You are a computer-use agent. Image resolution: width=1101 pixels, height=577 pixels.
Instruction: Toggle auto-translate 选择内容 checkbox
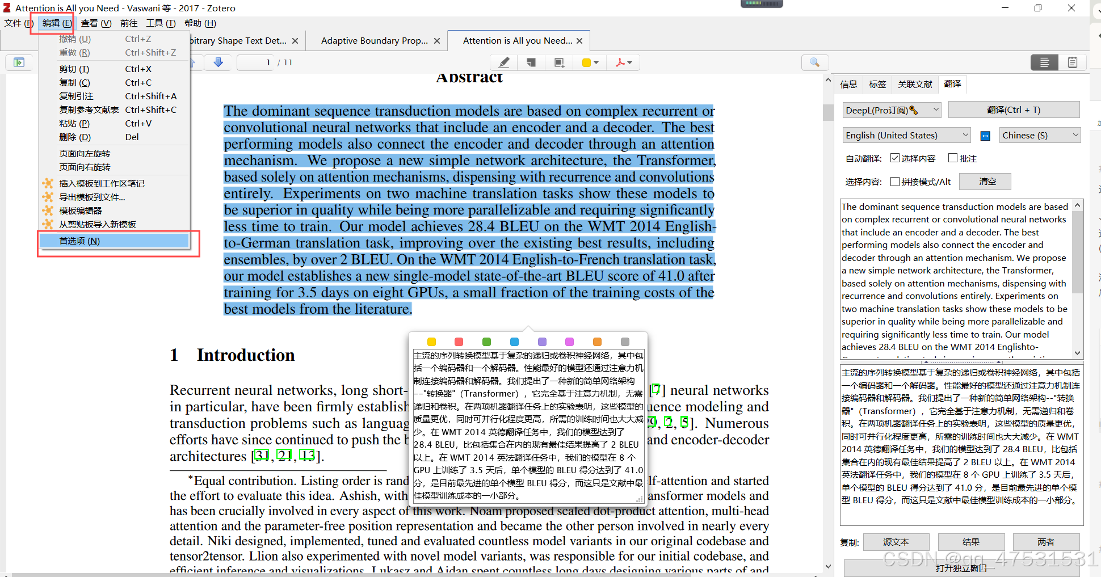(x=895, y=158)
